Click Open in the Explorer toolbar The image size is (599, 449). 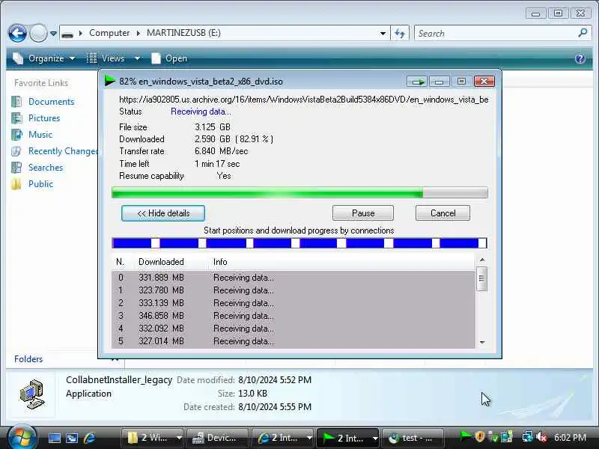click(x=169, y=58)
